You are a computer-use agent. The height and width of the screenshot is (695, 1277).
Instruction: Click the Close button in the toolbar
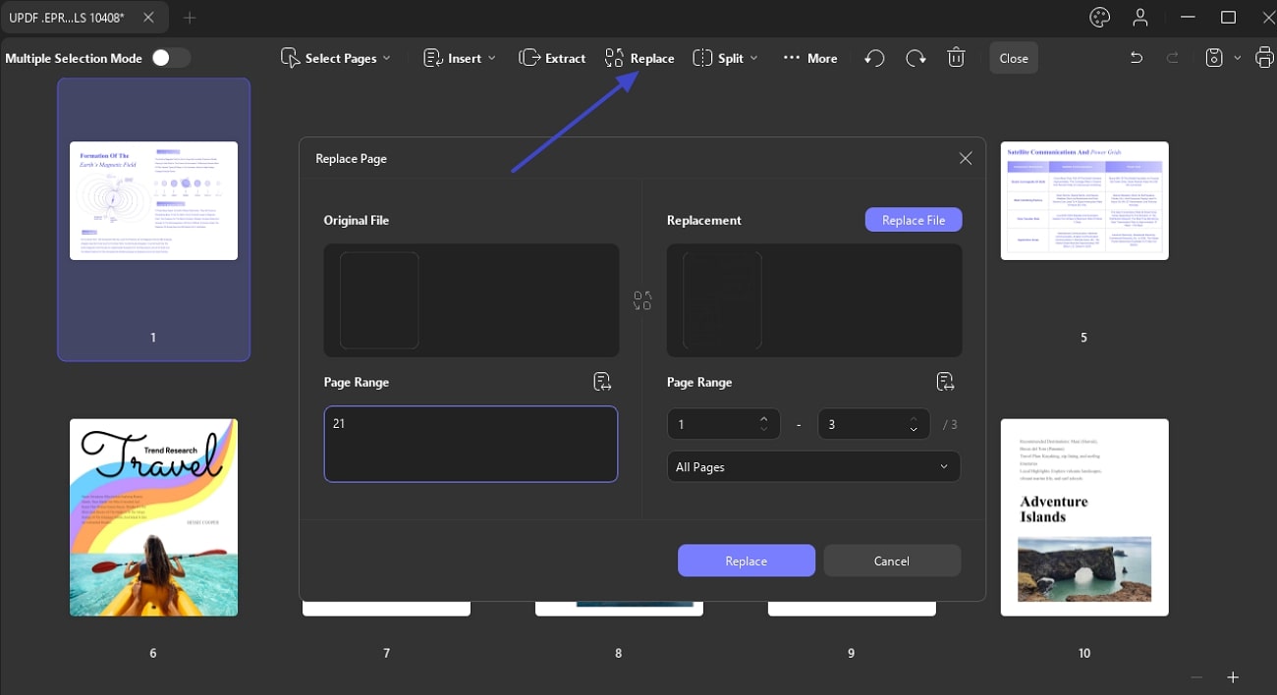pyautogui.click(x=1014, y=58)
